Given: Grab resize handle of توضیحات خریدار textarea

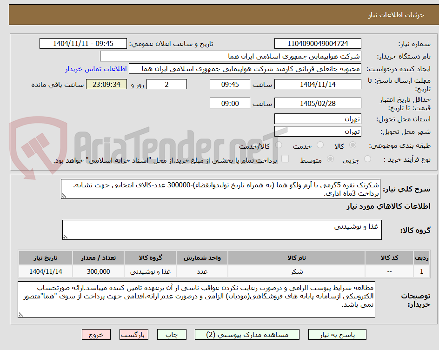Looking at the screenshot, I should tap(21, 315).
